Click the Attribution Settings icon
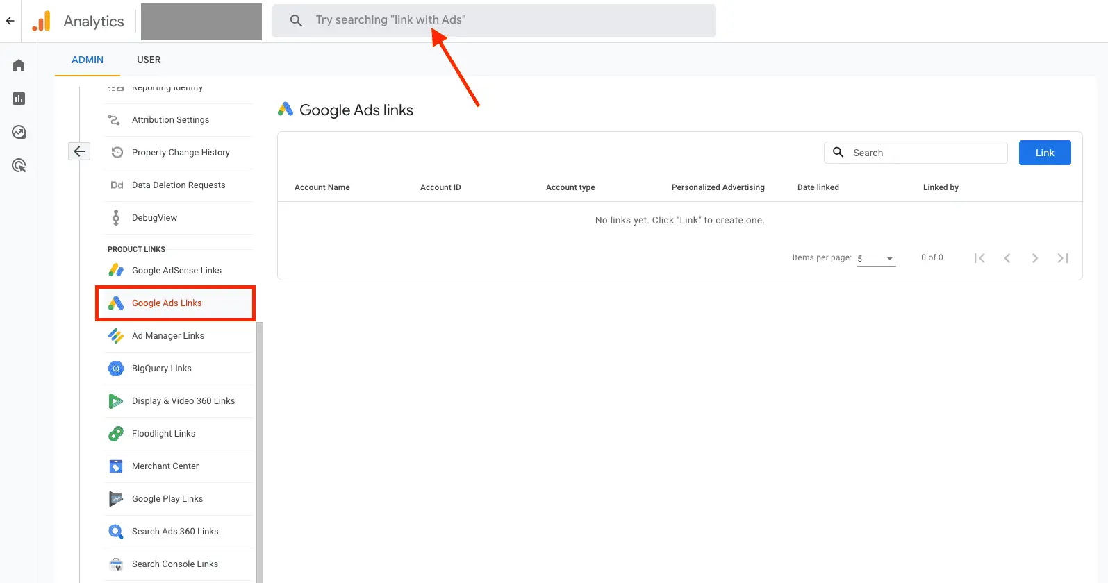The width and height of the screenshot is (1108, 583). [x=115, y=120]
